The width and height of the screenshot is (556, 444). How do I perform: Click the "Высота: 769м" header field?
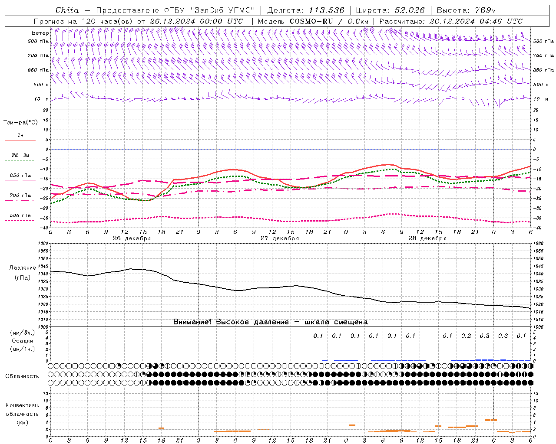pyautogui.click(x=466, y=10)
